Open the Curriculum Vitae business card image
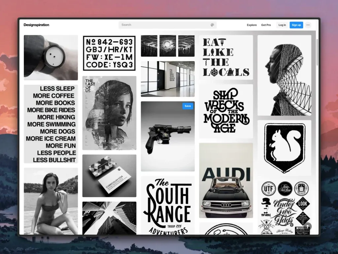The height and width of the screenshot is (254, 338). click(109, 176)
